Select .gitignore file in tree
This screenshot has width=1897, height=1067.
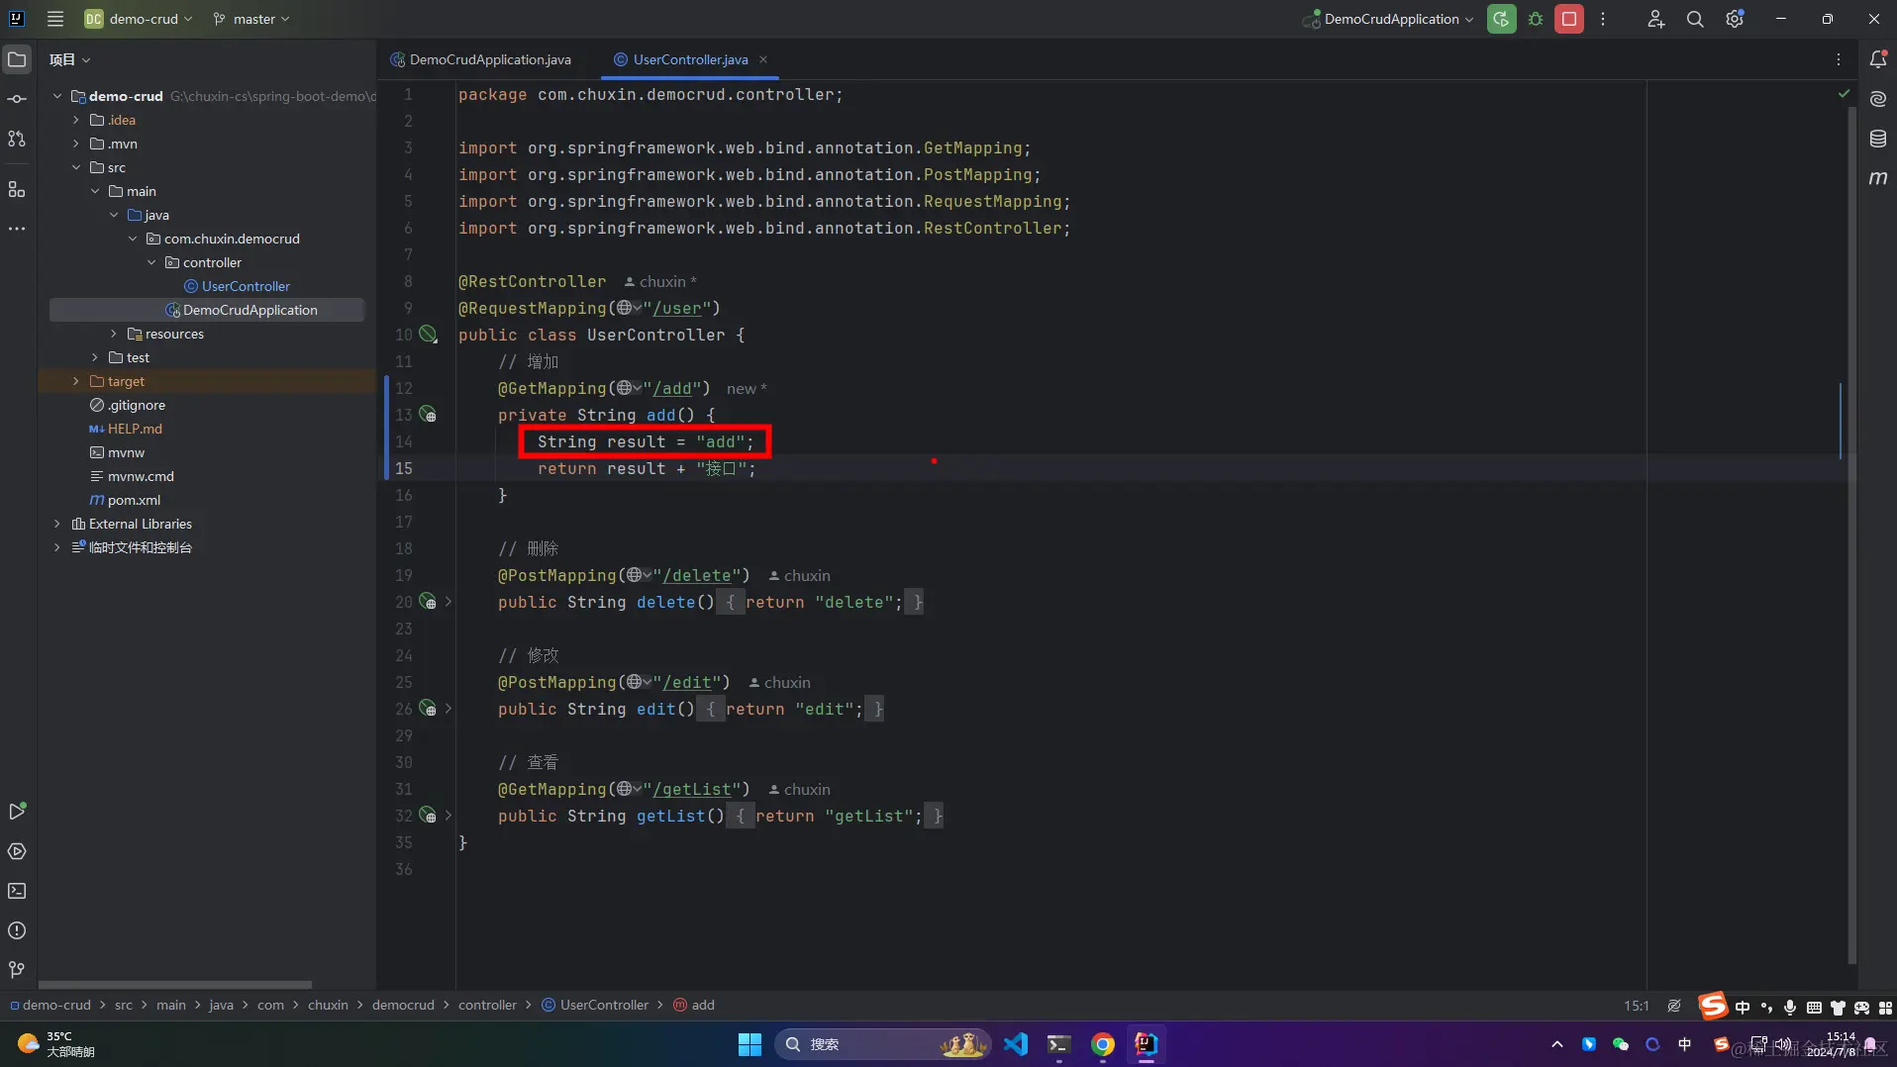[x=128, y=405]
